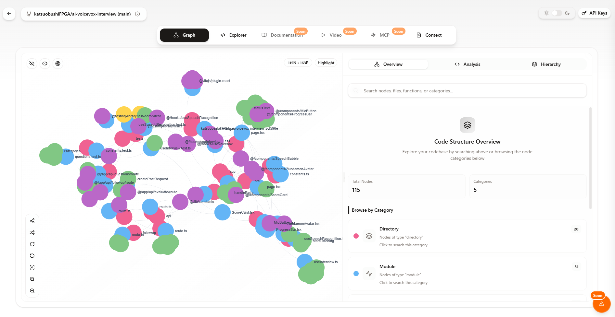This screenshot has width=615, height=317.
Task: Click the counter-clockwise rotate icon
Action: coord(32,256)
